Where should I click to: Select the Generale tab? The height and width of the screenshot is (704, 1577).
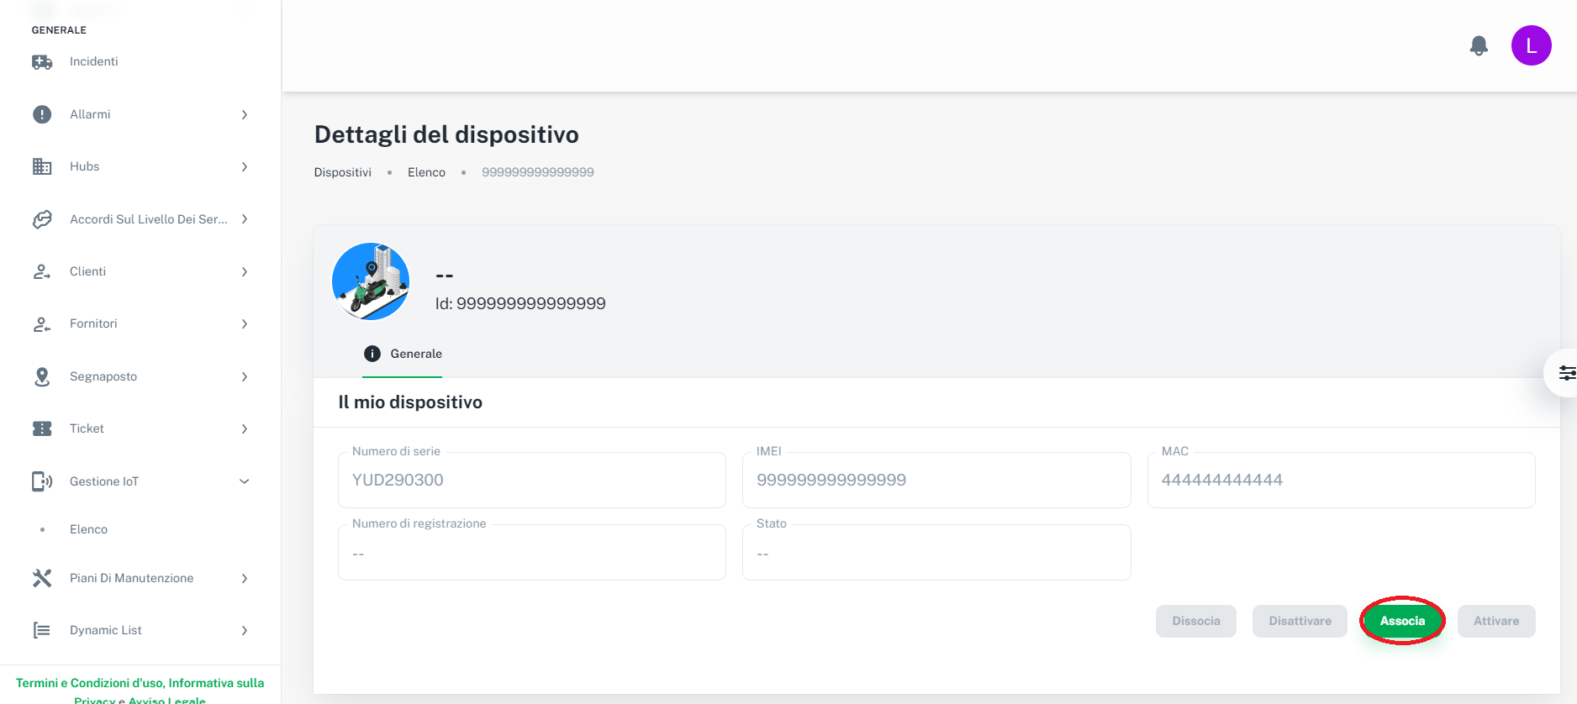coord(403,354)
